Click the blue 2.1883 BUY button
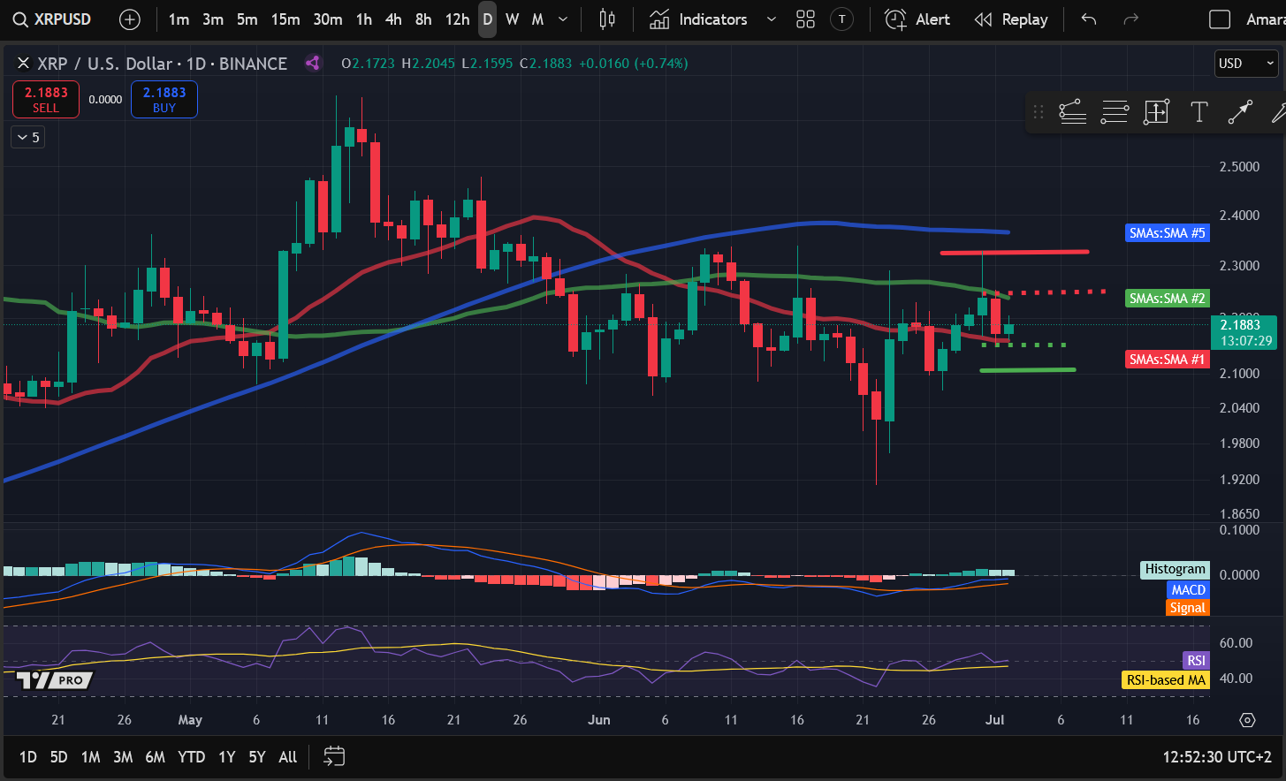 click(164, 99)
